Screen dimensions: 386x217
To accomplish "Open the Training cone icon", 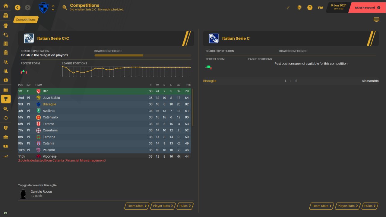I will [5, 71].
